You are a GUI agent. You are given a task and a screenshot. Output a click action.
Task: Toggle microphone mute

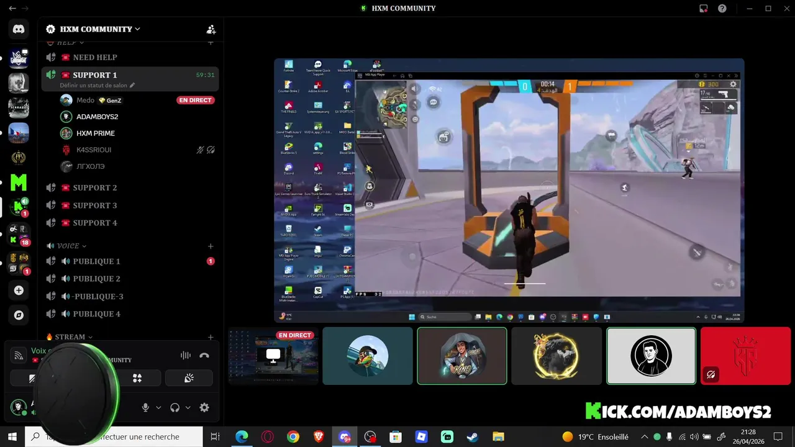pos(145,407)
